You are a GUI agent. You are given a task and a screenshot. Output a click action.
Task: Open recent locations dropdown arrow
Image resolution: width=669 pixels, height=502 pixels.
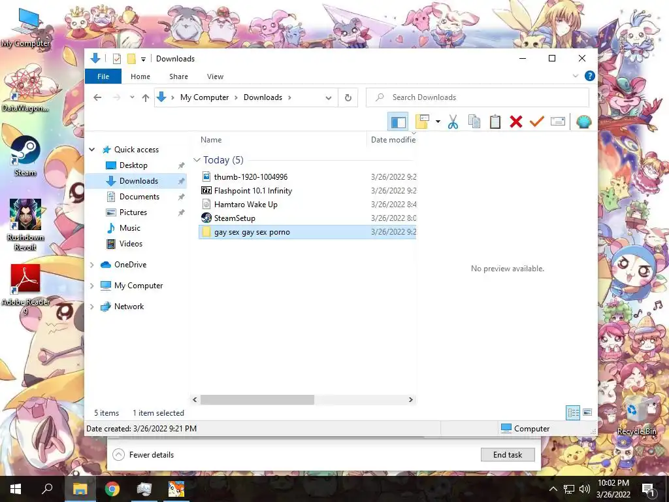[x=132, y=97]
